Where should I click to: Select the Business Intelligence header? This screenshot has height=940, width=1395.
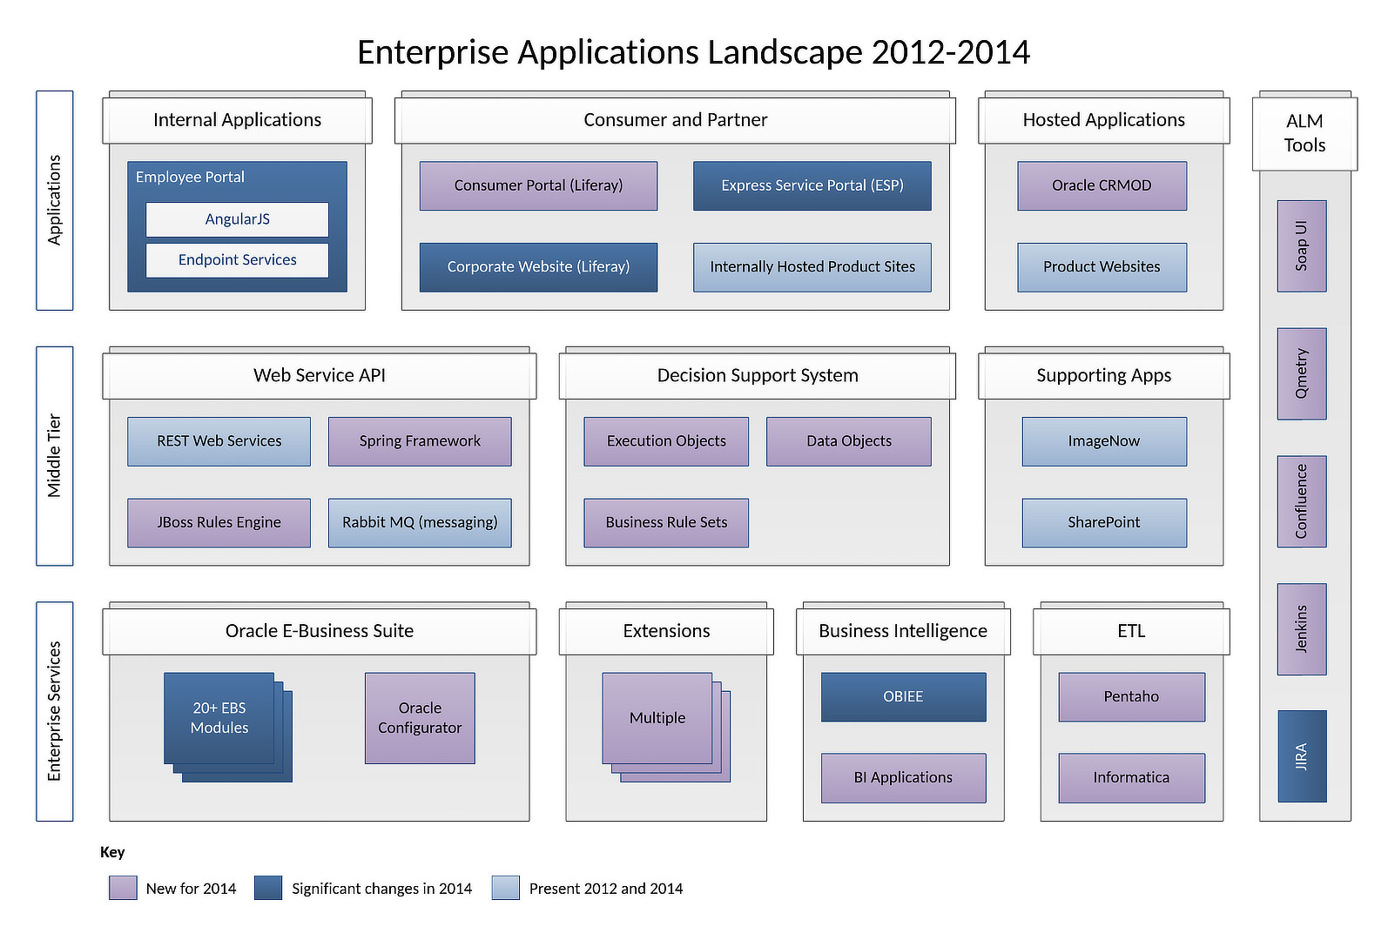903,631
